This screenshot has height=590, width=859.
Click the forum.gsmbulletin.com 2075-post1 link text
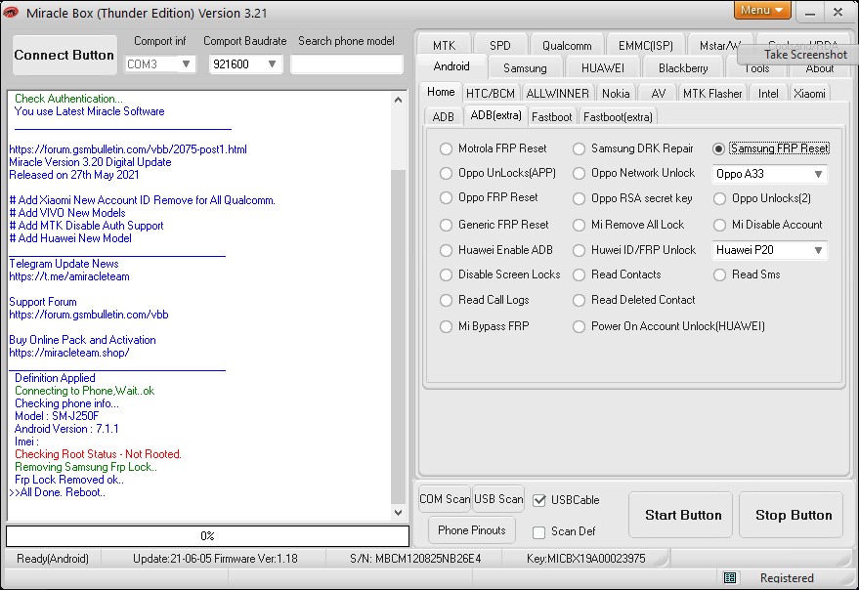(128, 149)
